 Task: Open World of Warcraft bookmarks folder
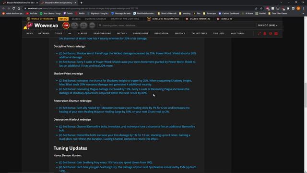tap(167, 13)
